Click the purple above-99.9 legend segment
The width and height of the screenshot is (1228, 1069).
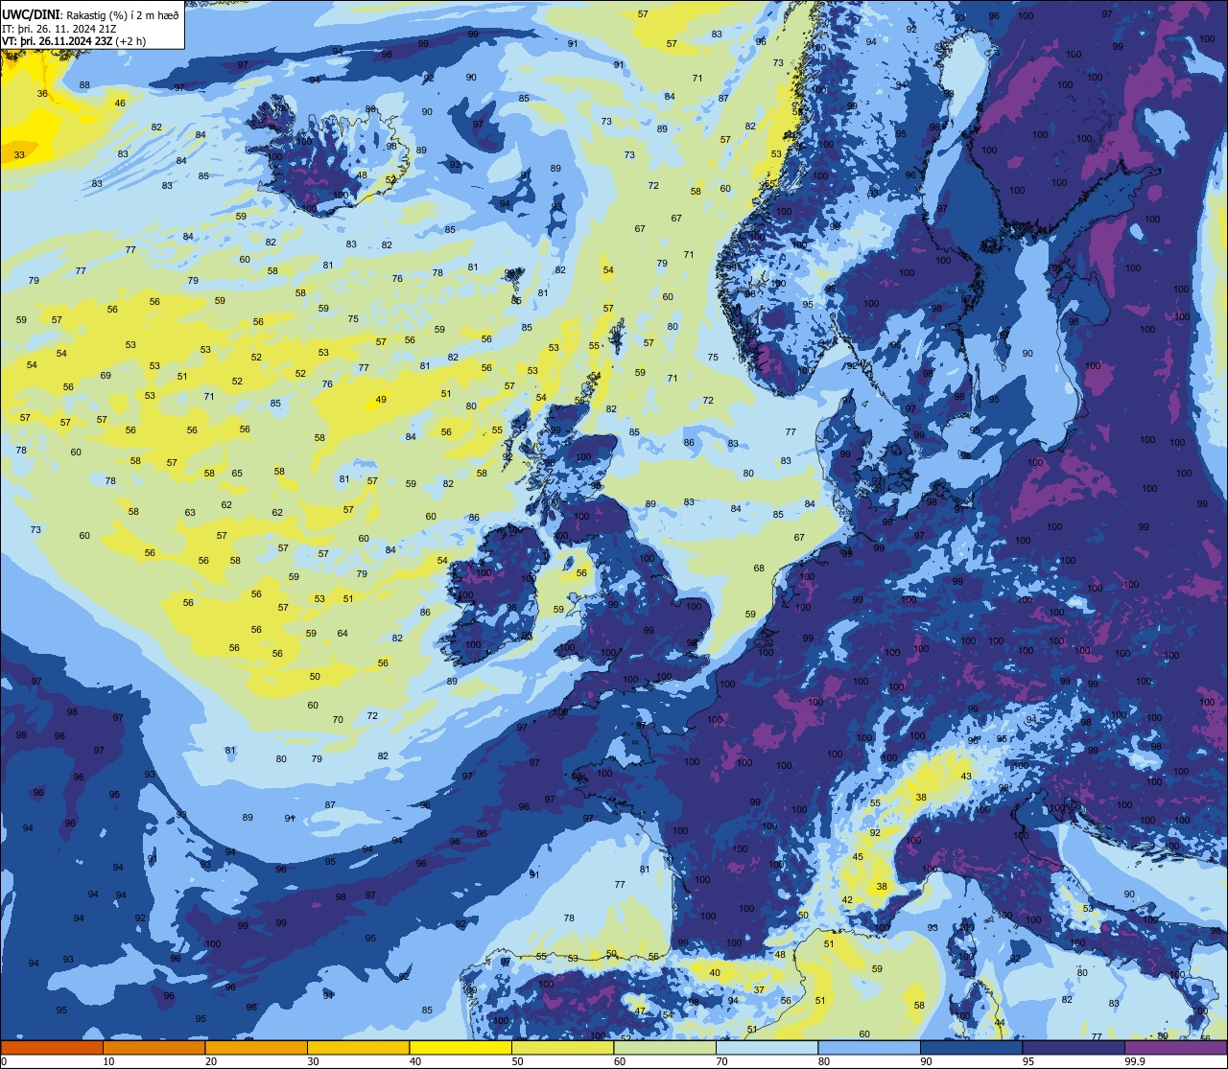pyautogui.click(x=1175, y=1047)
